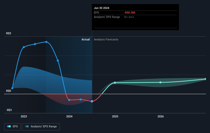
Task: Click the EPS point in late 2023 decline
Action: (x=58, y=61)
